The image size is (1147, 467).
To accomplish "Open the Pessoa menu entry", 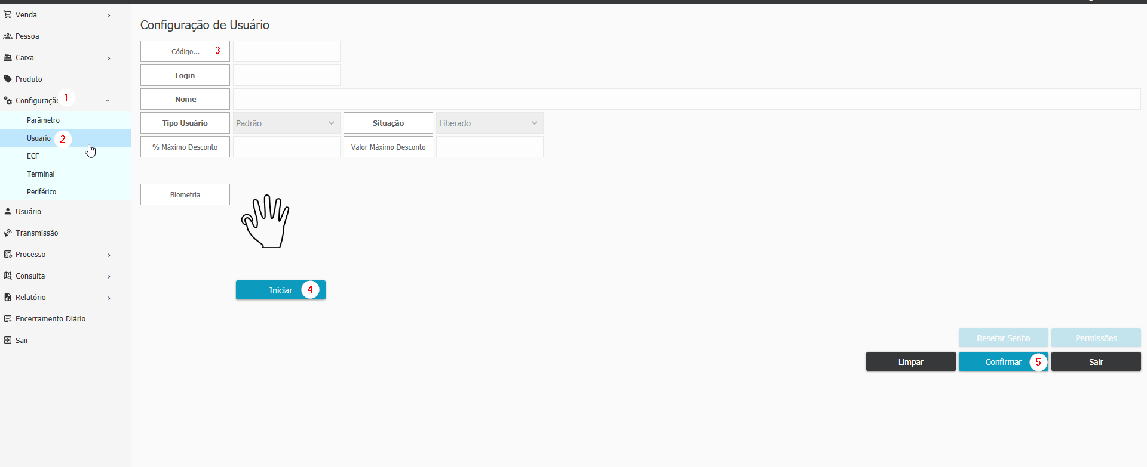I will (66, 36).
